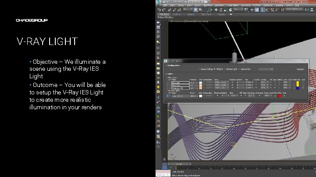Open the red wire color swatch
The height and width of the screenshot is (177, 316).
coord(279,96)
